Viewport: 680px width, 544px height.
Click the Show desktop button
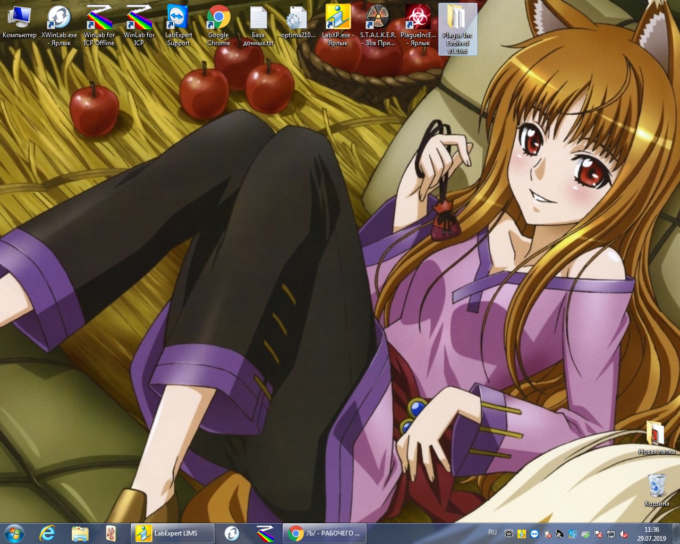(676, 533)
